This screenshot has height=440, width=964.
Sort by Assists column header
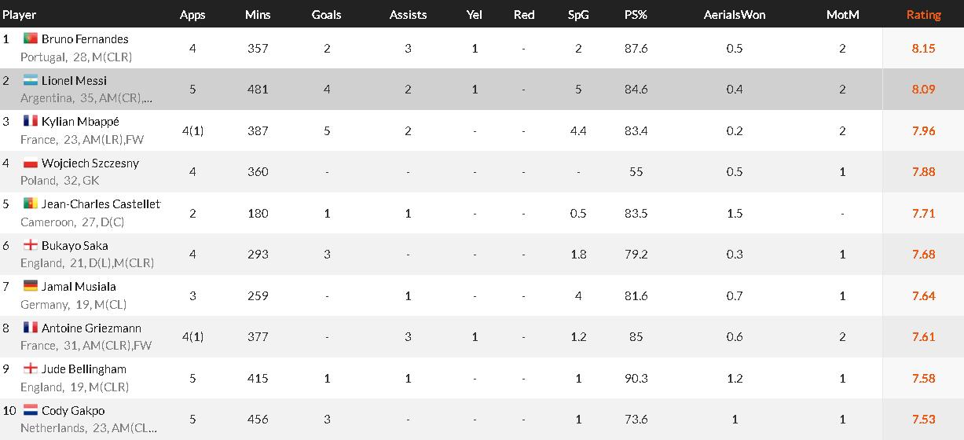408,15
